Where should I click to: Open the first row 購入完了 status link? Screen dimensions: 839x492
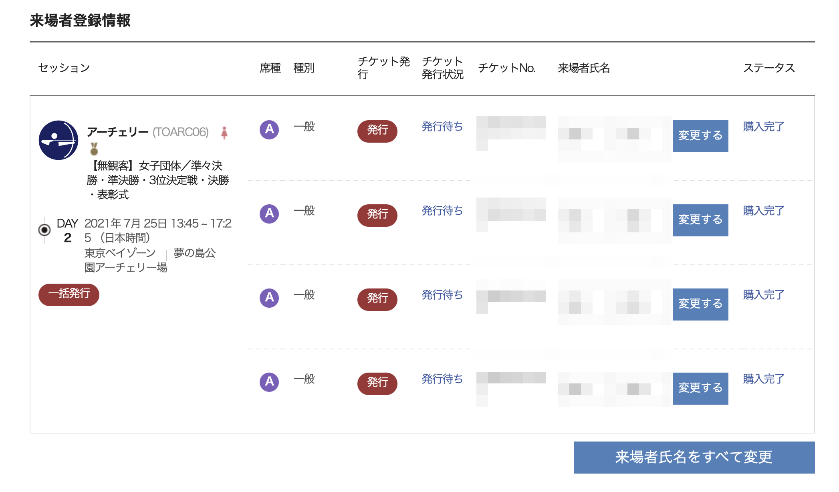click(x=764, y=127)
